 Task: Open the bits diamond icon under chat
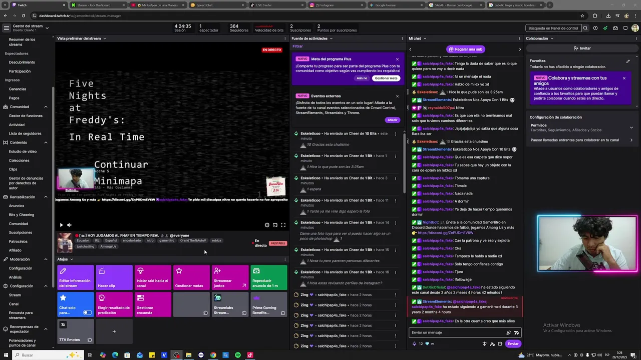426,343
